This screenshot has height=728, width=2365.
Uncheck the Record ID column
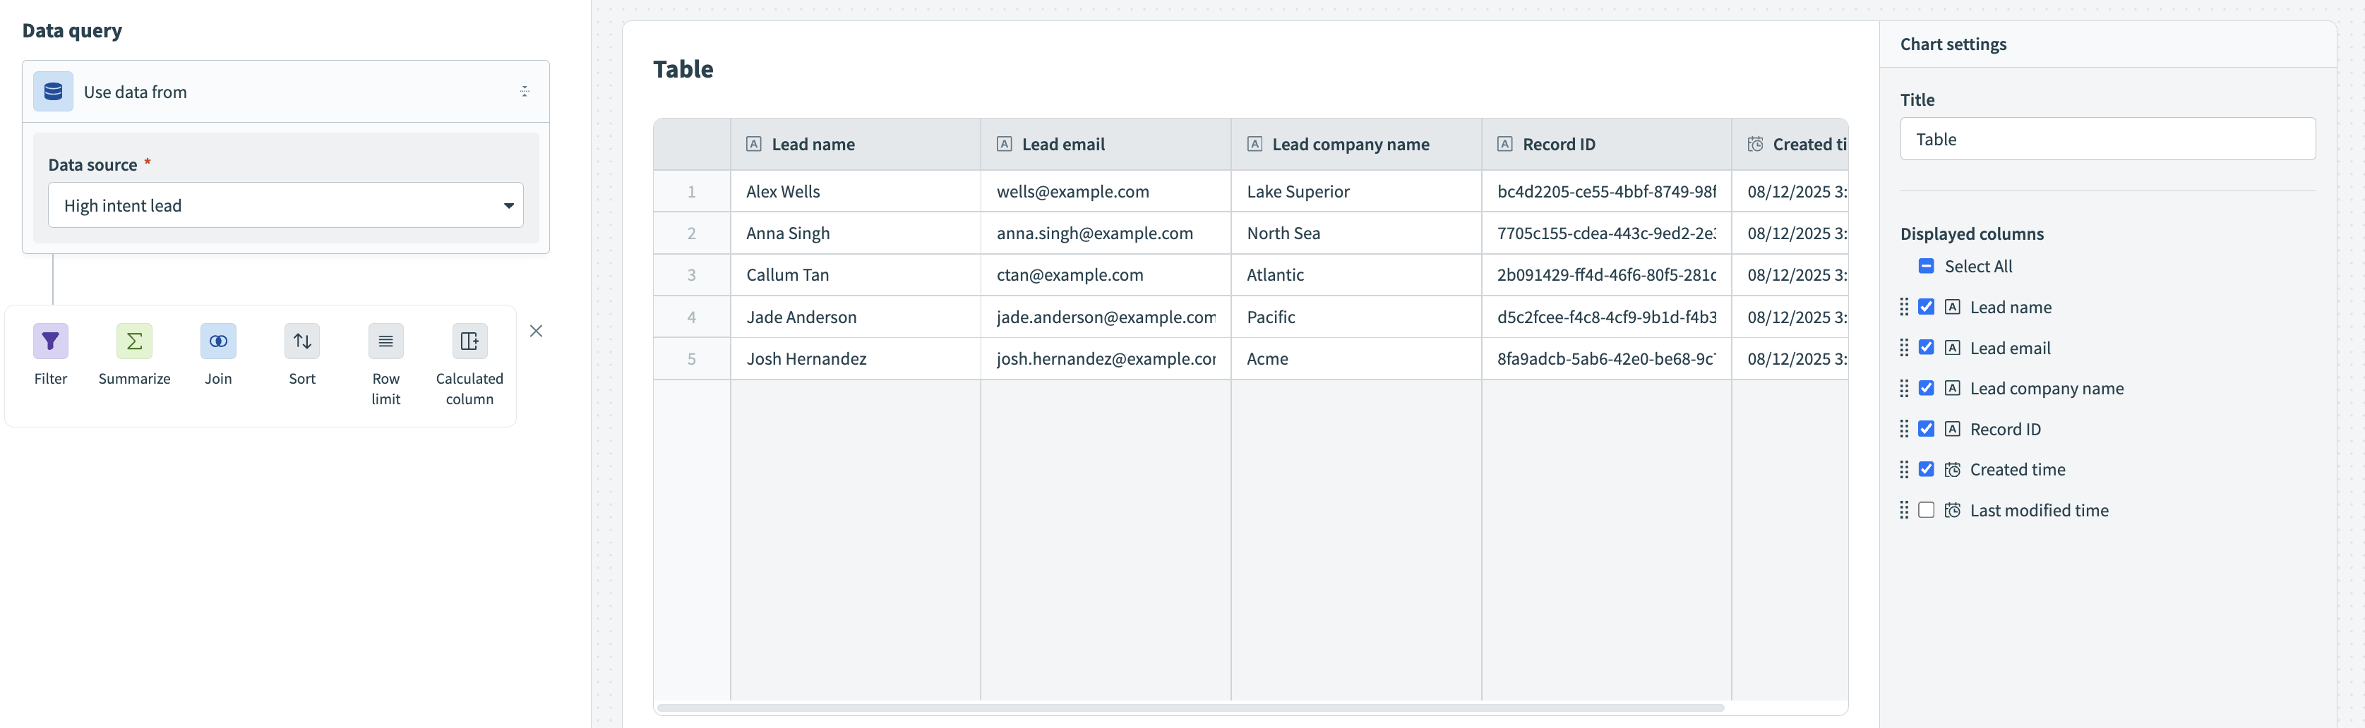(1926, 429)
